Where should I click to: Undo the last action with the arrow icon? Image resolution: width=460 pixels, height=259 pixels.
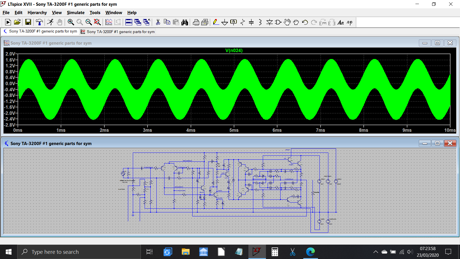(305, 22)
